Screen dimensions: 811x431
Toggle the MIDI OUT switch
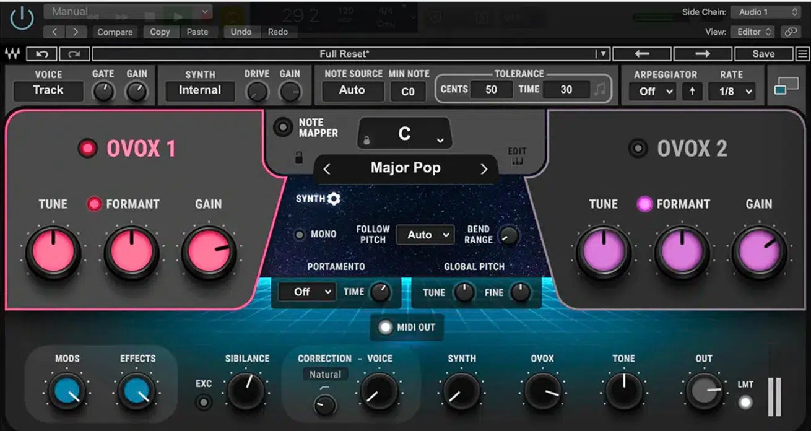386,328
